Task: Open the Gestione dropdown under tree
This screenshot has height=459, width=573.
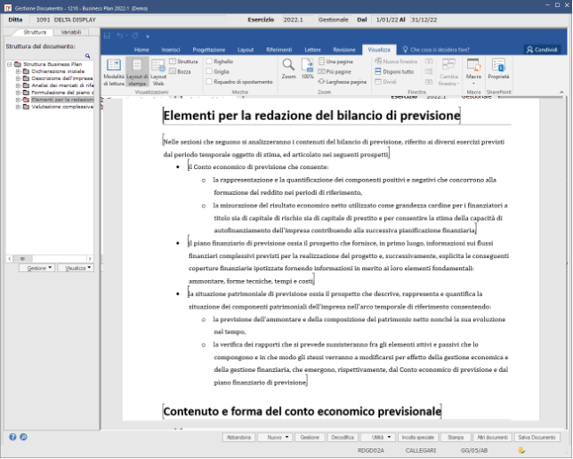Action: point(37,268)
